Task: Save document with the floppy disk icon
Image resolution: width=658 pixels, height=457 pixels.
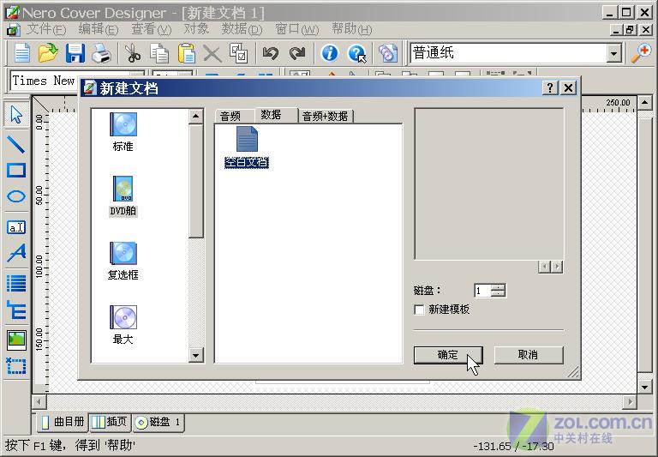Action: pos(75,53)
